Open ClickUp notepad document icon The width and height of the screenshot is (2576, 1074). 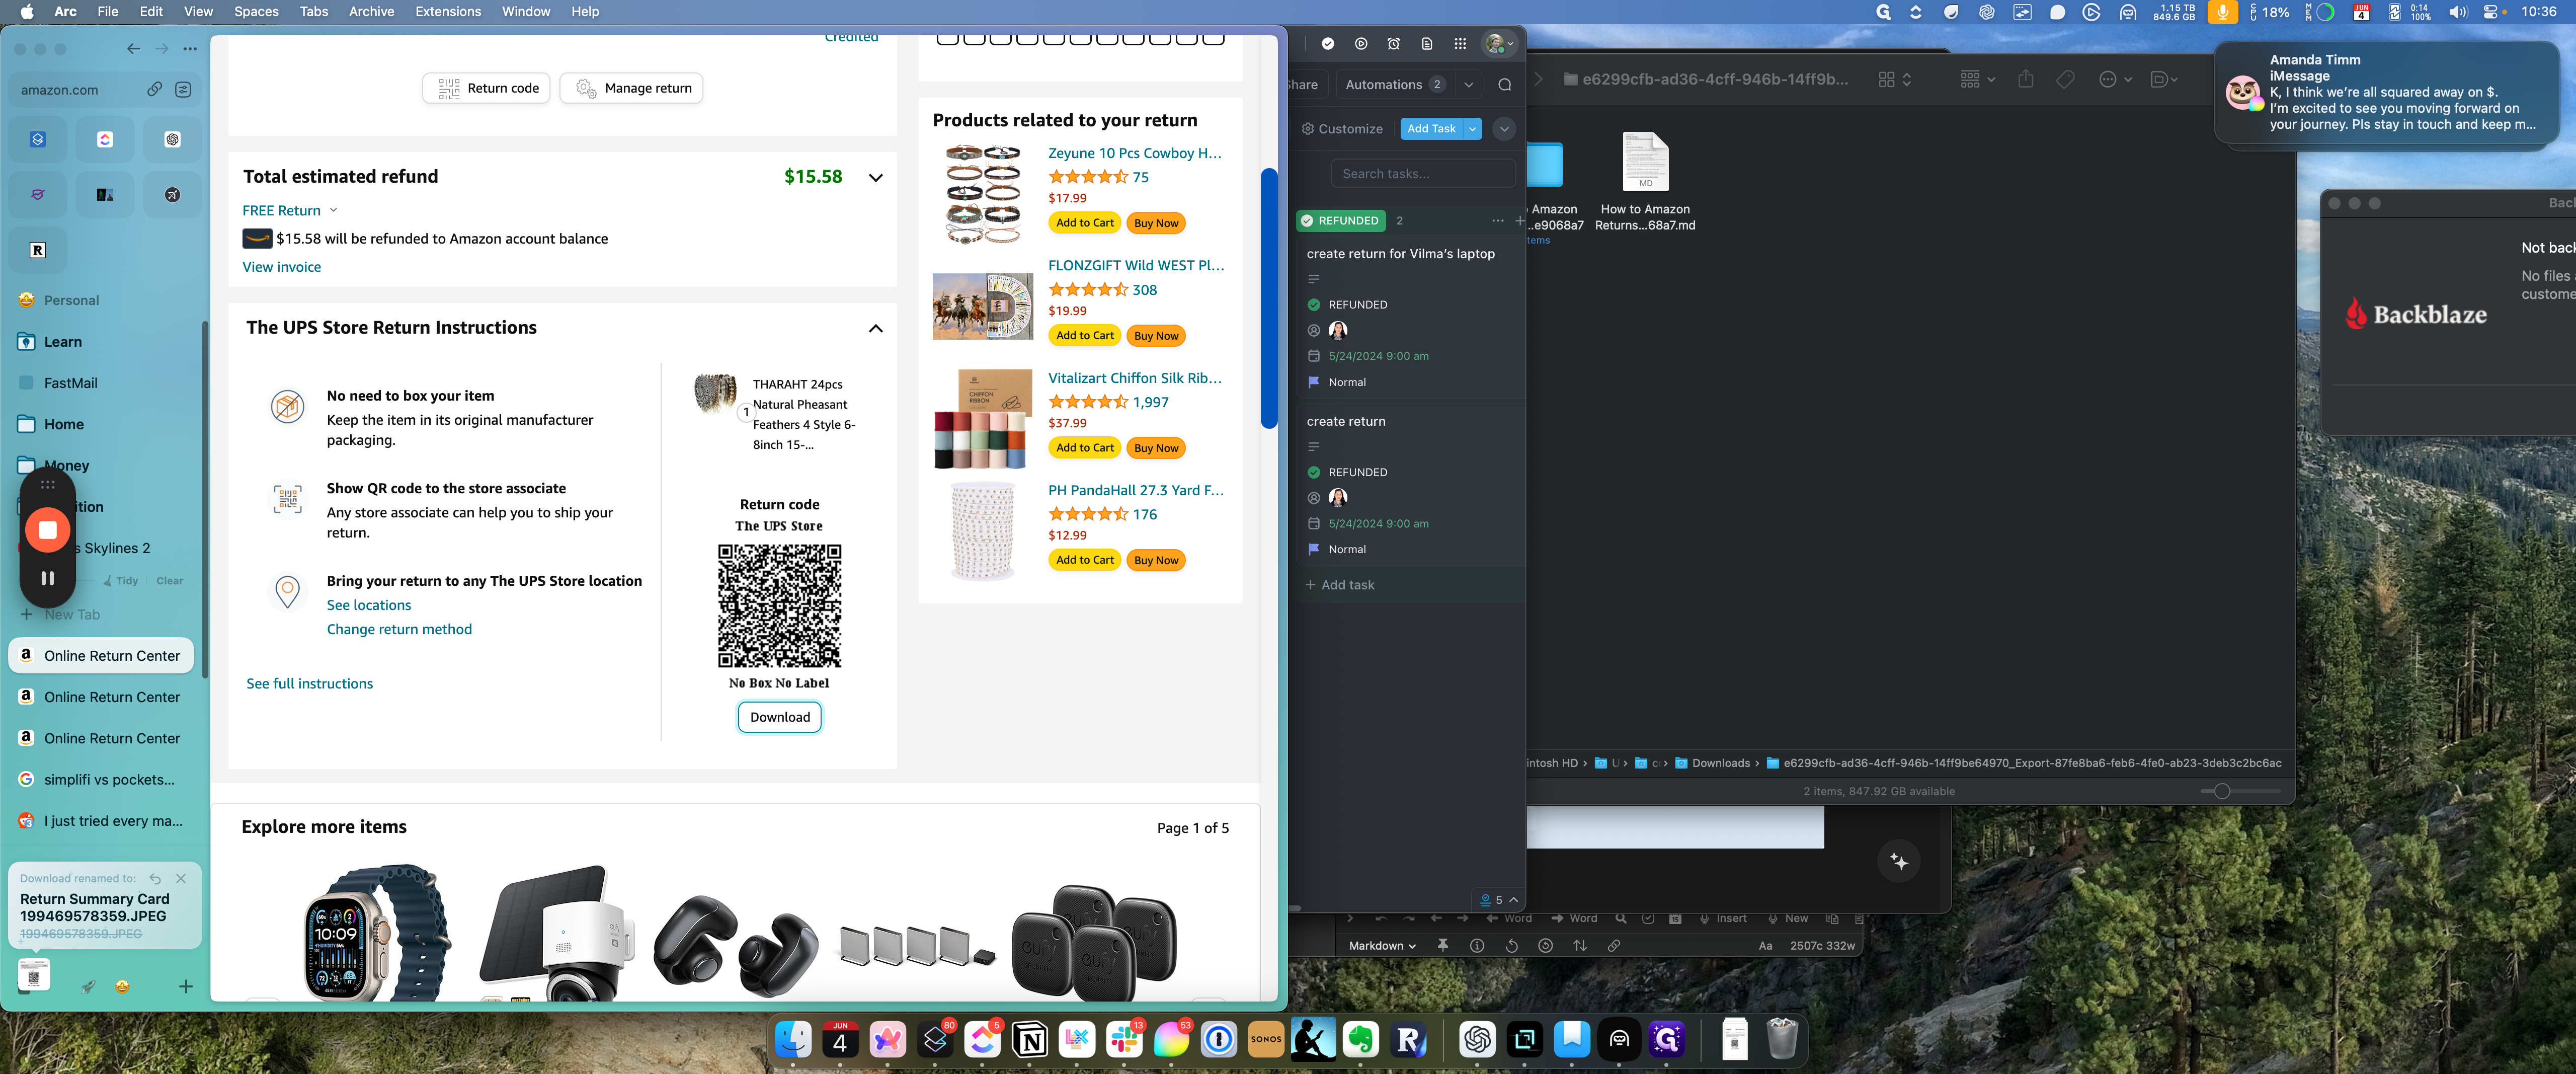tap(1426, 43)
